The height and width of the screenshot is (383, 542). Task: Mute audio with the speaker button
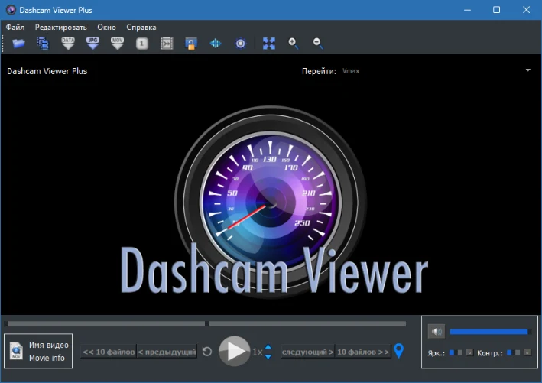437,332
